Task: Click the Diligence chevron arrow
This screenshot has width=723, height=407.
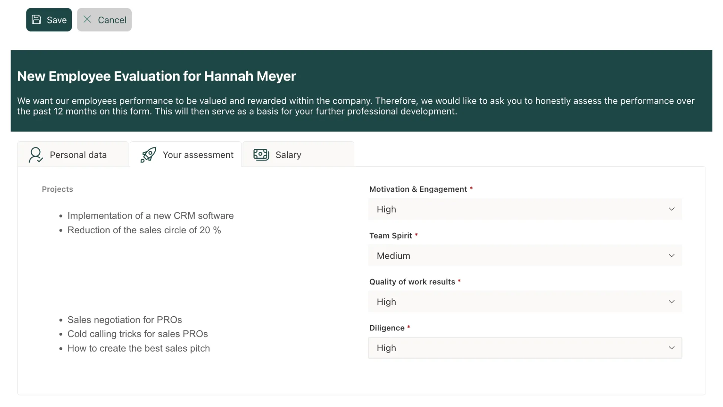Action: (x=671, y=348)
